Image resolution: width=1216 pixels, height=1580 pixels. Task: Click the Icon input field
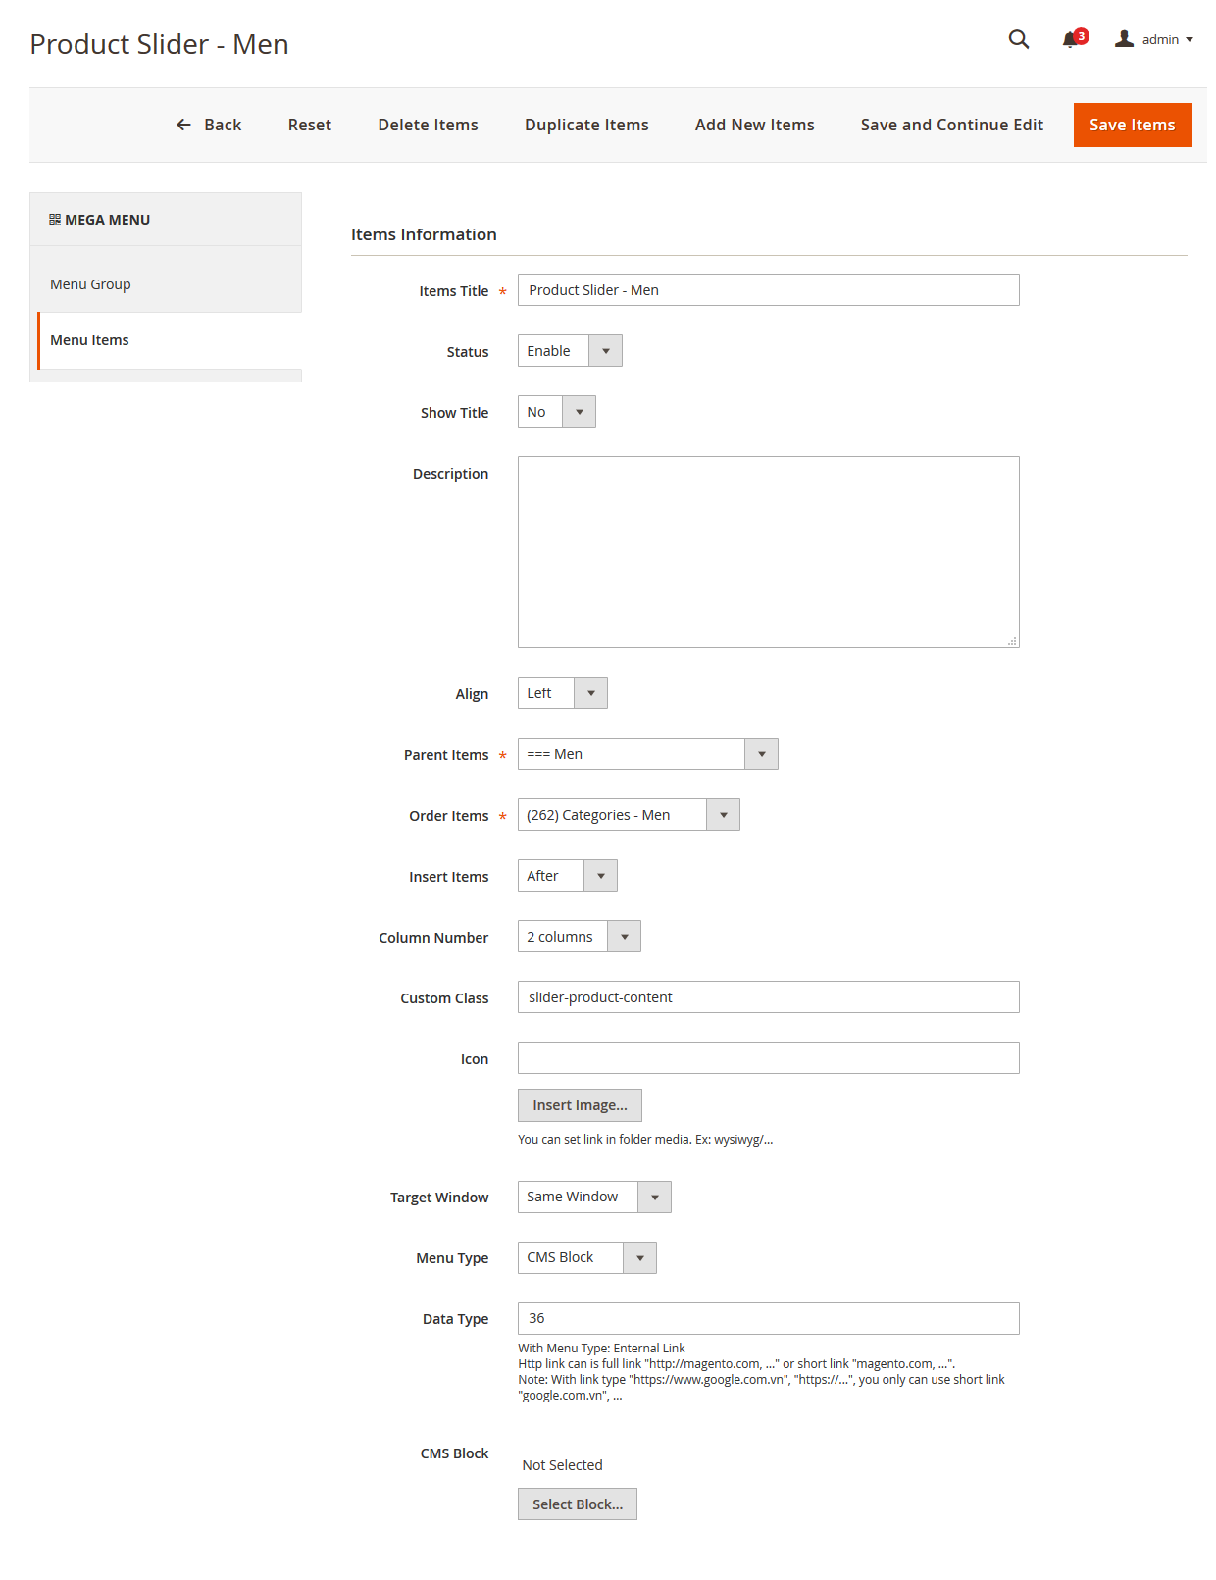click(x=769, y=1058)
